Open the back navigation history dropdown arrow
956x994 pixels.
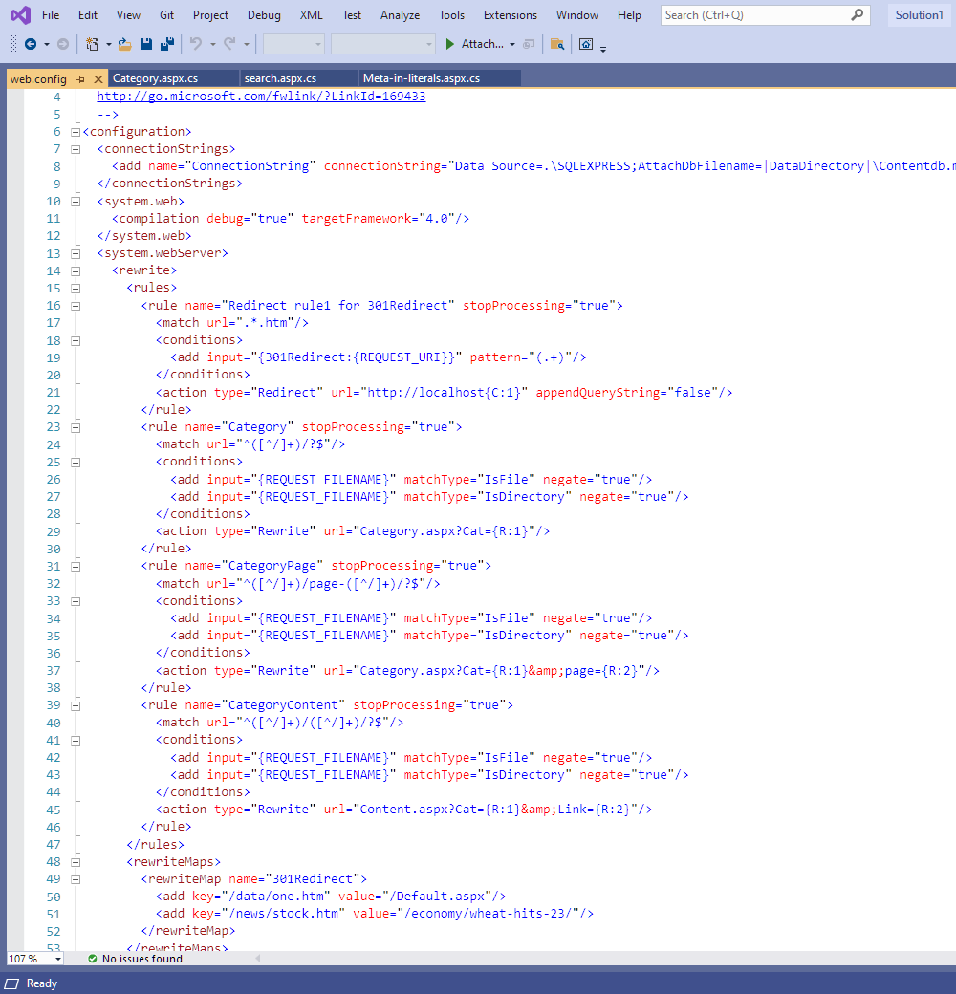pos(46,44)
